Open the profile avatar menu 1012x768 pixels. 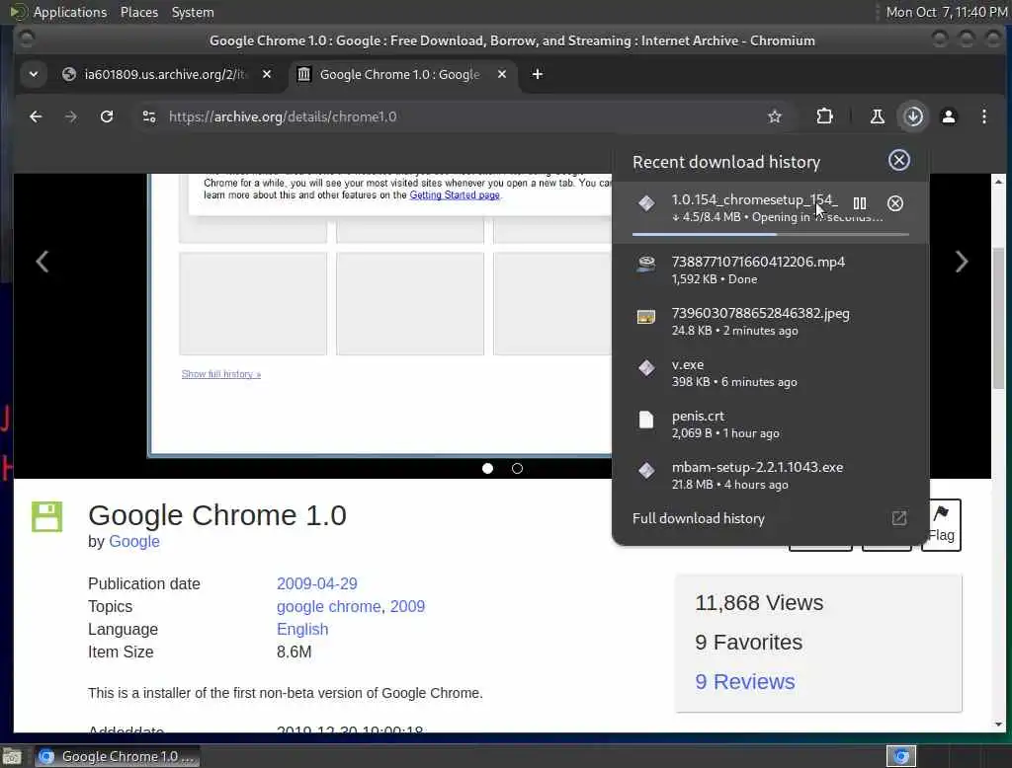click(949, 116)
